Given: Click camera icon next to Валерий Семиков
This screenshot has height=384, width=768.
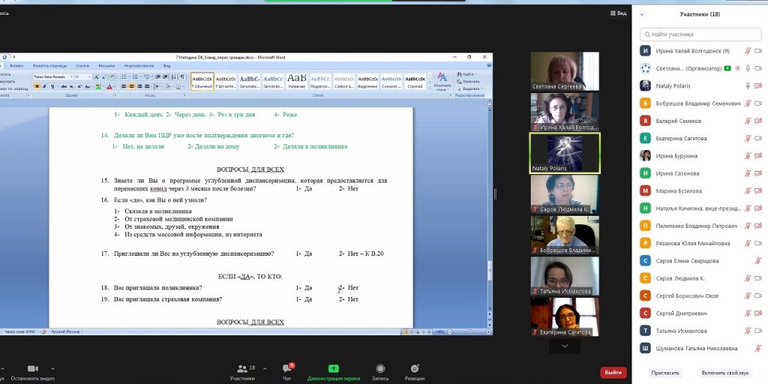Looking at the screenshot, I should click(758, 121).
